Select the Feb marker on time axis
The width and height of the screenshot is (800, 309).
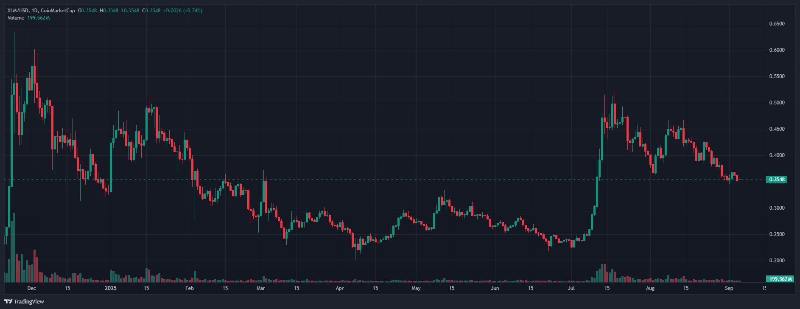tap(189, 288)
